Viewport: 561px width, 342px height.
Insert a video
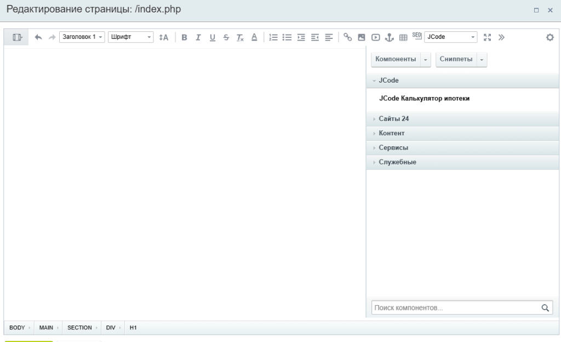coord(375,37)
